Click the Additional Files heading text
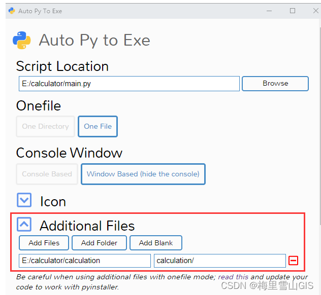 [x=87, y=226]
